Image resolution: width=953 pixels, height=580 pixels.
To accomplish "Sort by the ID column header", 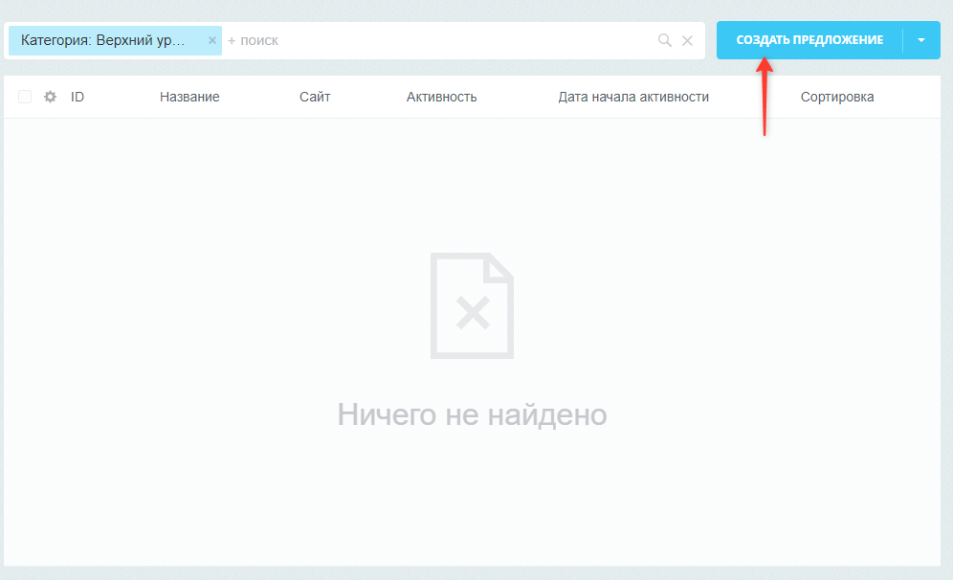I will pyautogui.click(x=78, y=97).
